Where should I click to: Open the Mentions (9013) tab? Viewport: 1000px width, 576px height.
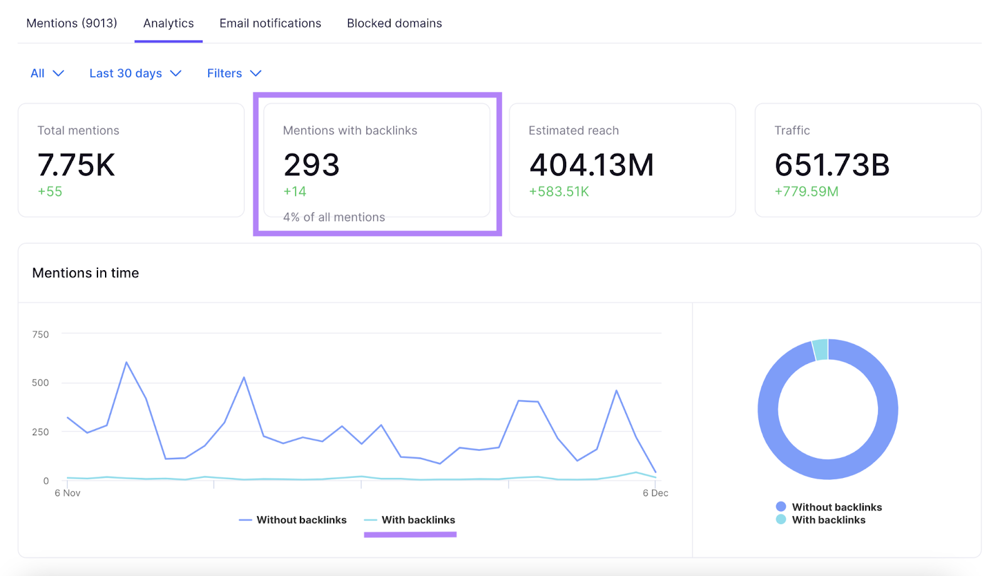pyautogui.click(x=72, y=23)
